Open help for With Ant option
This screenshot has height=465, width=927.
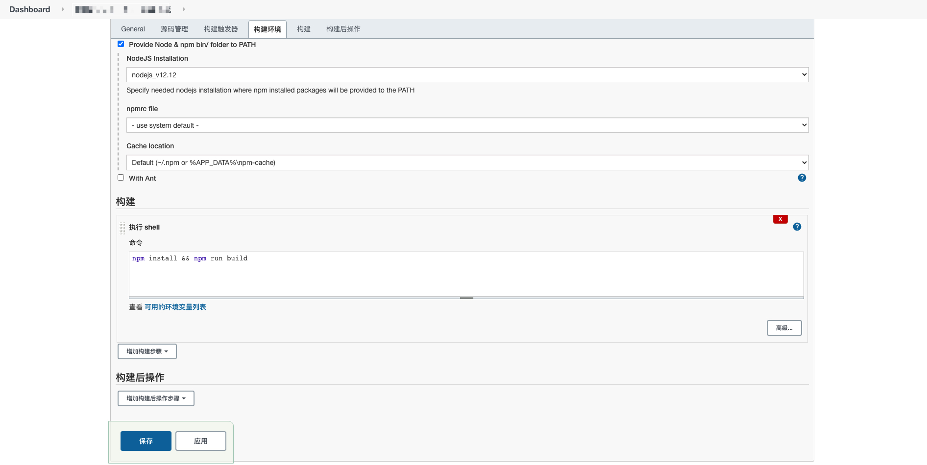(x=802, y=178)
